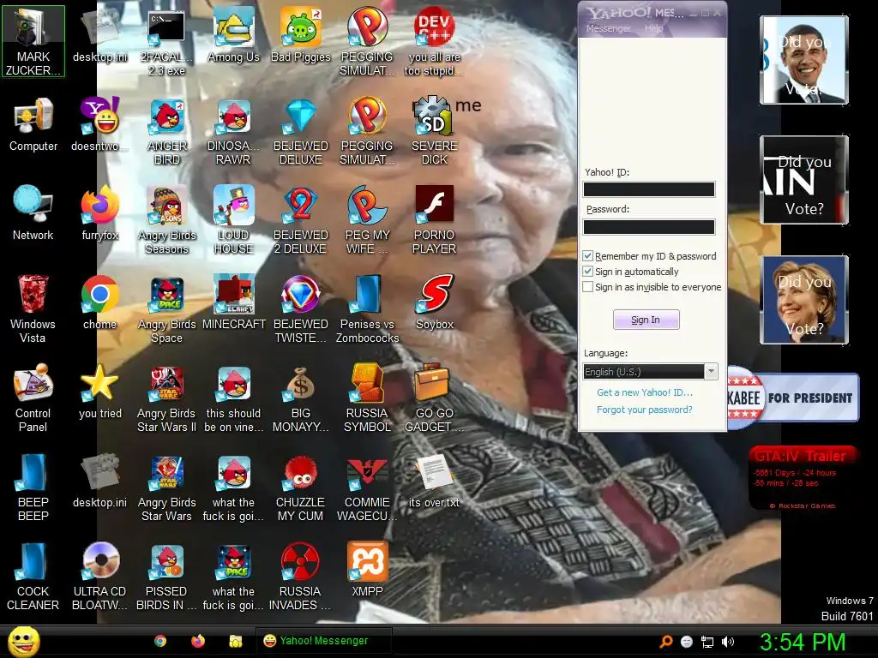Click the volume speaker tray icon

tap(727, 642)
